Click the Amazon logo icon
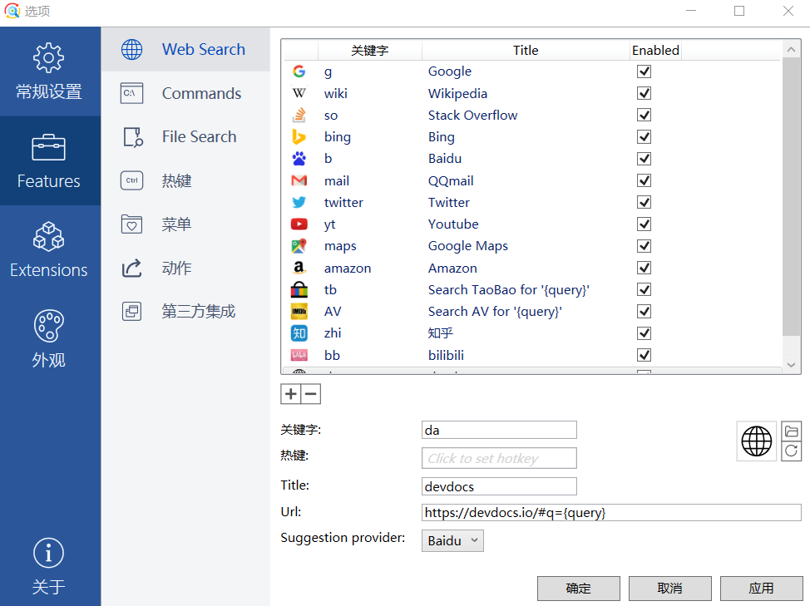The image size is (810, 606). pyautogui.click(x=299, y=268)
